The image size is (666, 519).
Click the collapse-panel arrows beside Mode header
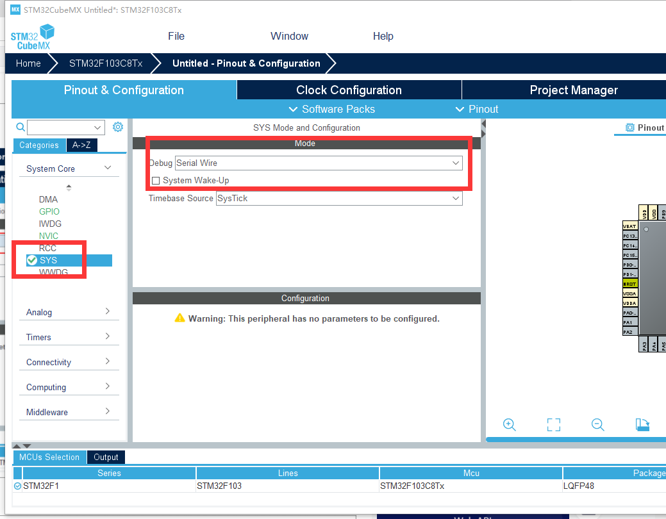click(x=483, y=129)
